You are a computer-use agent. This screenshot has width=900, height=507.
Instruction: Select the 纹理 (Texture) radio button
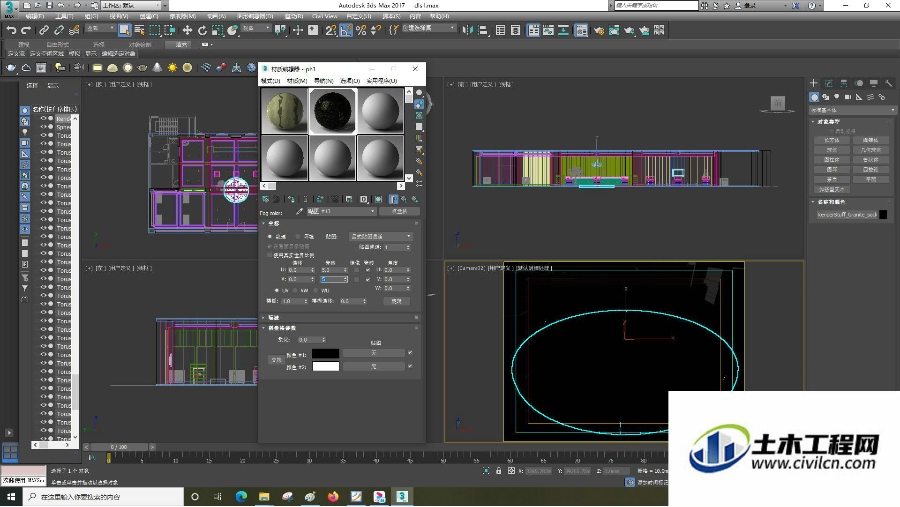coord(270,237)
